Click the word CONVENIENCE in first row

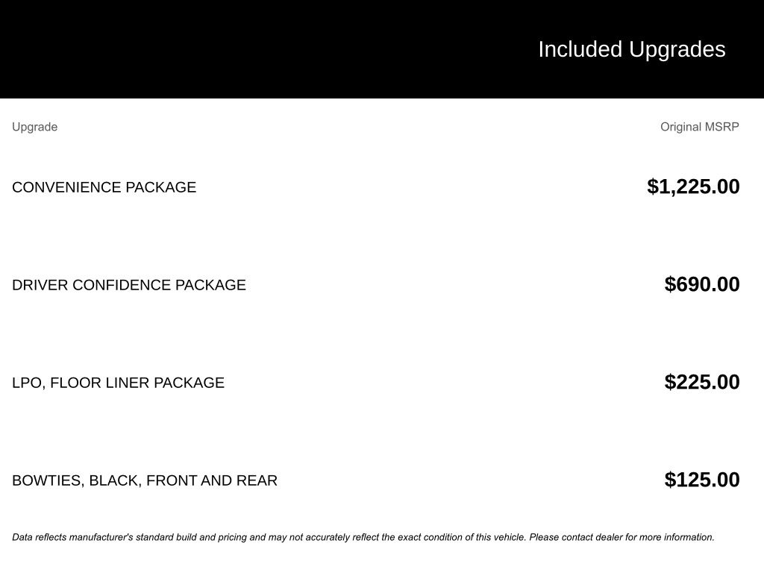coord(66,187)
